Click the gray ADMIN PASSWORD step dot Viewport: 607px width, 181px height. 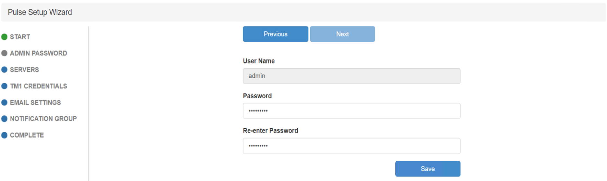coord(4,53)
